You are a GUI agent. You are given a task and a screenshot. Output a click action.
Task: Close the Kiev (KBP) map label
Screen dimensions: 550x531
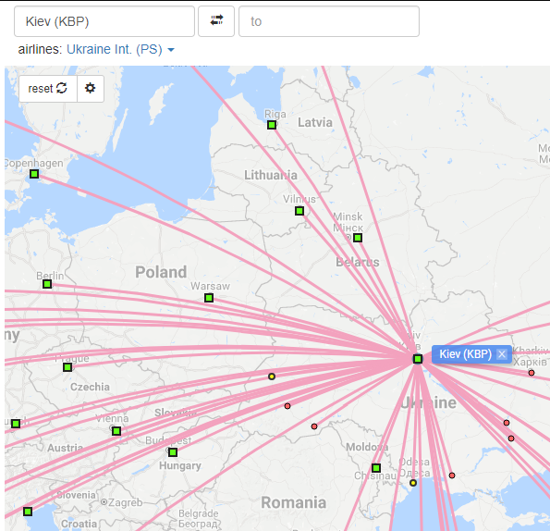point(502,354)
